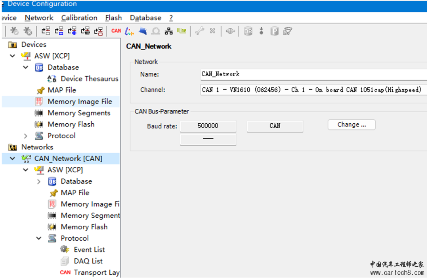
Task: Select Memory Flash under CAN_Network
Action: click(84, 227)
